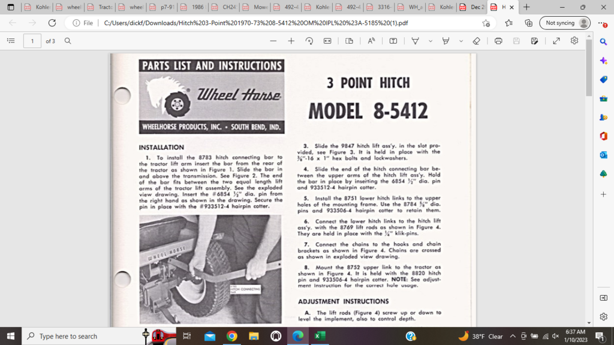The image size is (614, 345).
Task: Open a new browser tab
Action: pyautogui.click(x=526, y=7)
